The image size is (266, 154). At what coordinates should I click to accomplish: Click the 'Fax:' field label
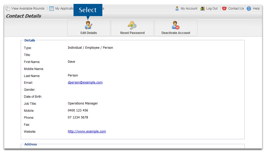pyautogui.click(x=27, y=125)
